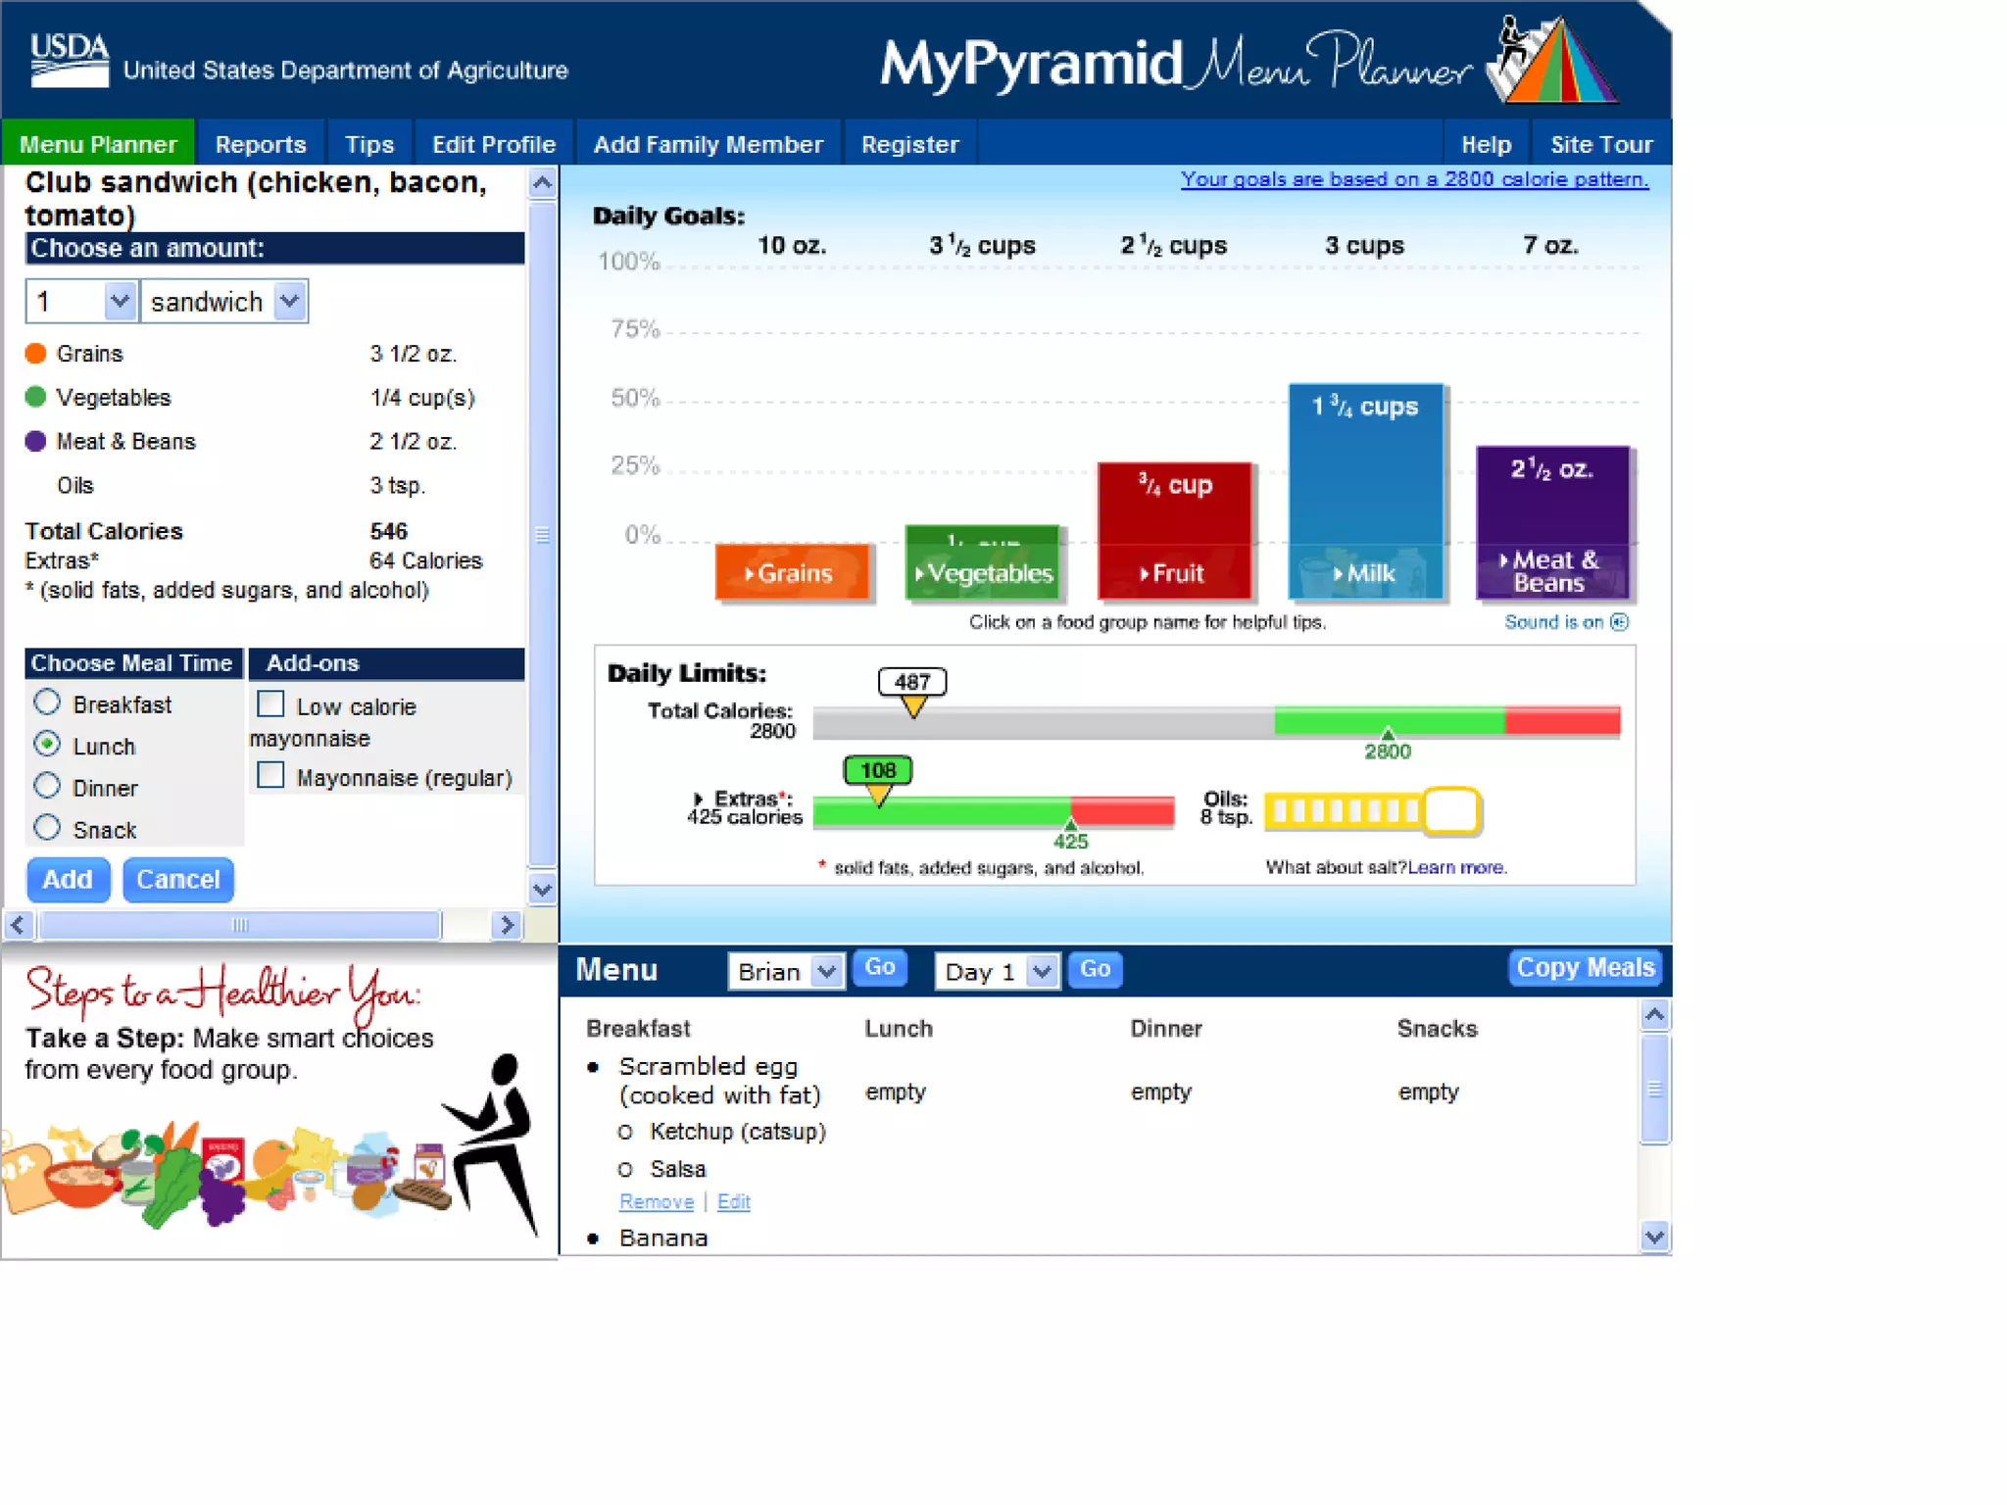This screenshot has height=1505, width=2007.
Task: Click the 487 Total Calories slider marker
Action: (912, 691)
